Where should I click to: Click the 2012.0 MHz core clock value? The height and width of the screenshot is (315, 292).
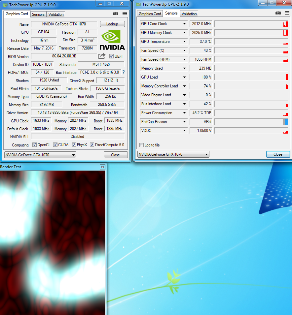click(x=201, y=24)
